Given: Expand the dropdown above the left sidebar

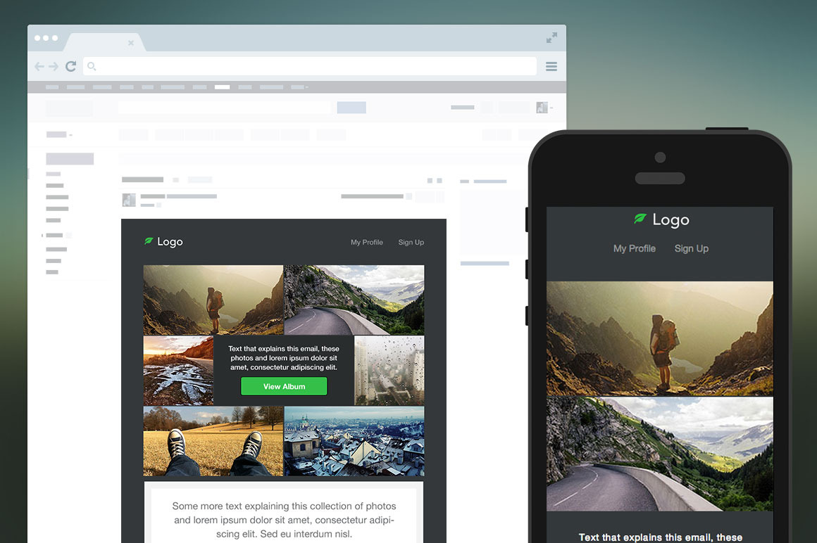Looking at the screenshot, I should (x=60, y=134).
